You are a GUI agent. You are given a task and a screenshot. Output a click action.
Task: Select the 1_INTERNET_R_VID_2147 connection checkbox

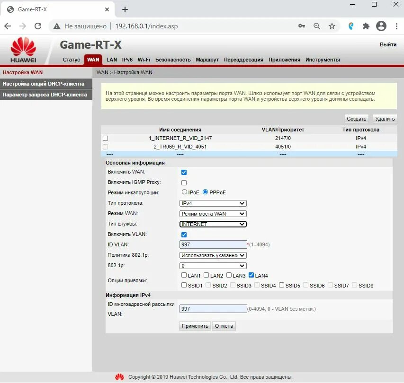[105, 138]
